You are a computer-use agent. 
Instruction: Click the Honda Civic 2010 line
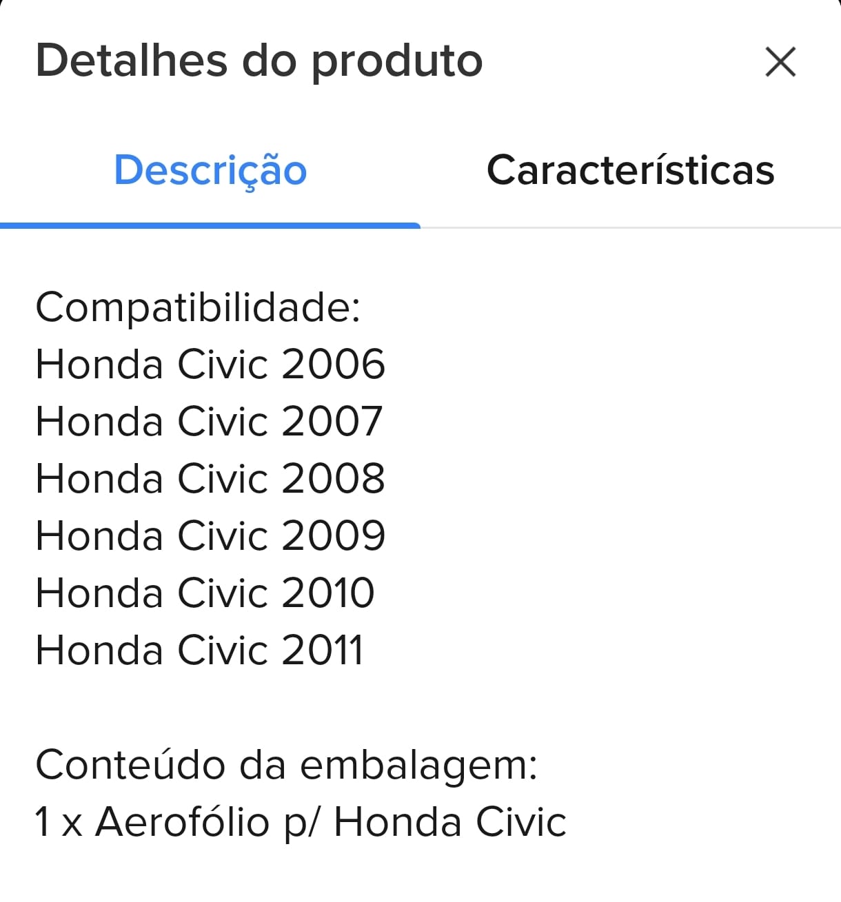tap(205, 593)
